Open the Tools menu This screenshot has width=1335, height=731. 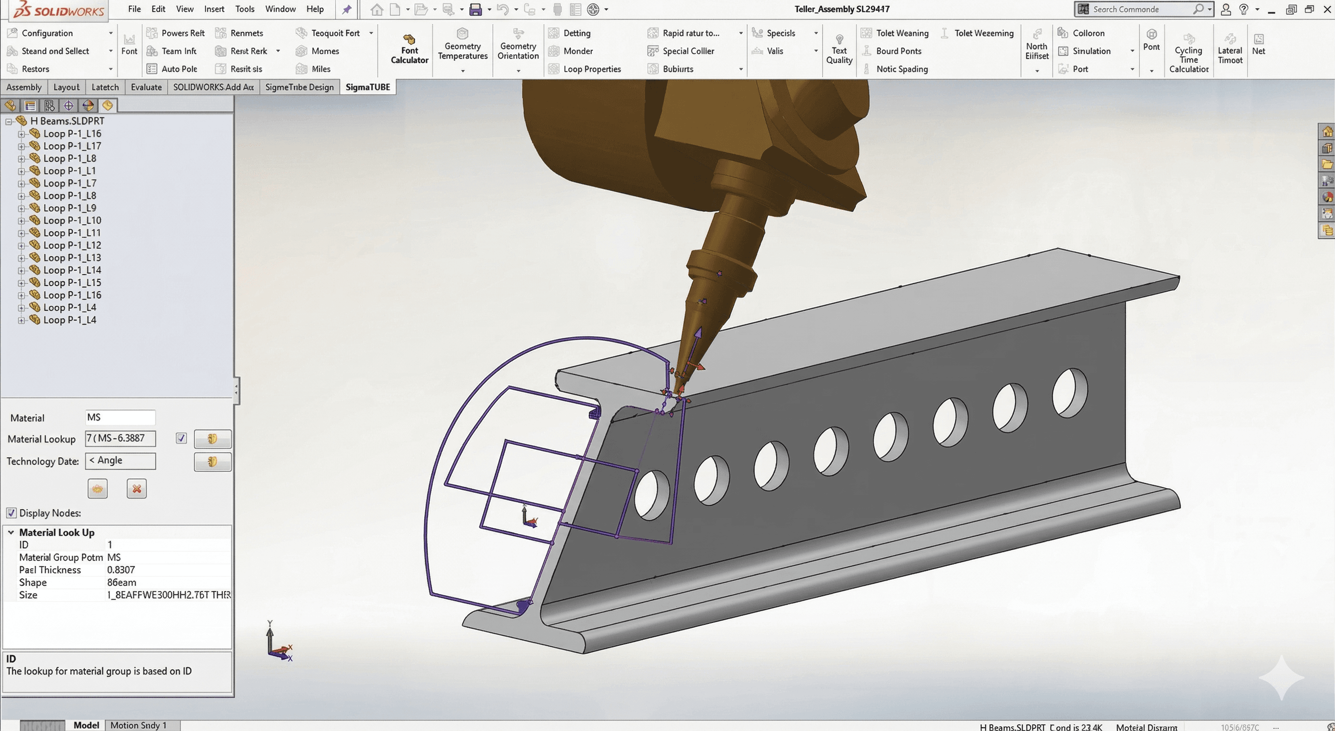pos(245,10)
